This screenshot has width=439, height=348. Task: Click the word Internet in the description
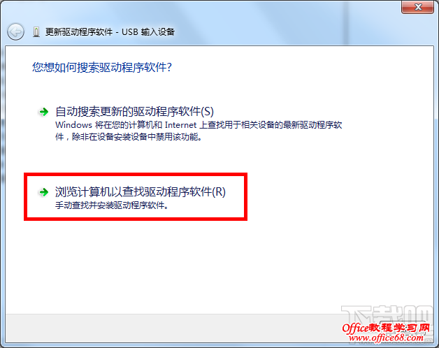180,125
